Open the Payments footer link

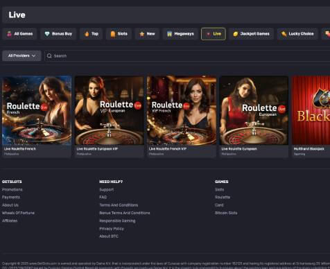pos(11,197)
